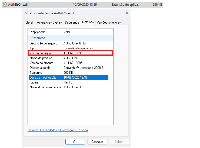The image size is (200, 148).
Task: Click Remover Propriedades e Informações Pessoais link
Action: point(58,130)
